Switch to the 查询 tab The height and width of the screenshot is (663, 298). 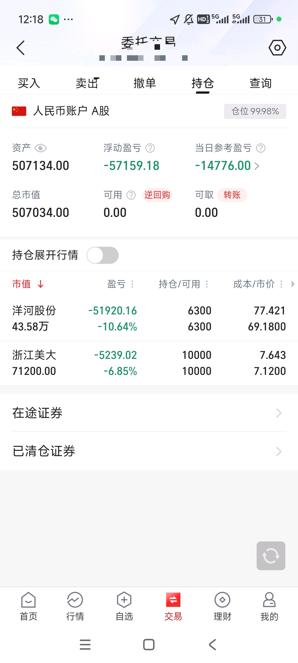click(261, 83)
